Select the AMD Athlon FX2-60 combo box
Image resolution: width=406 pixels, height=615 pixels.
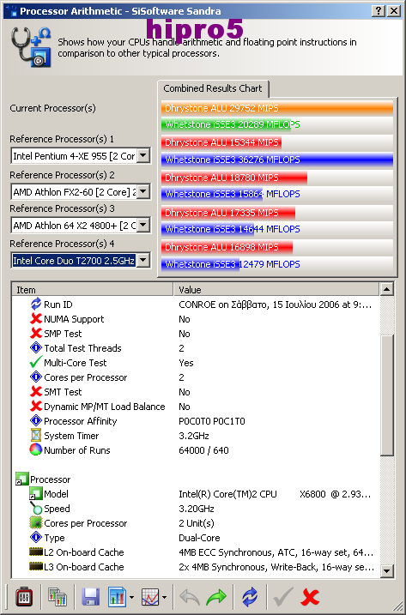81,192
